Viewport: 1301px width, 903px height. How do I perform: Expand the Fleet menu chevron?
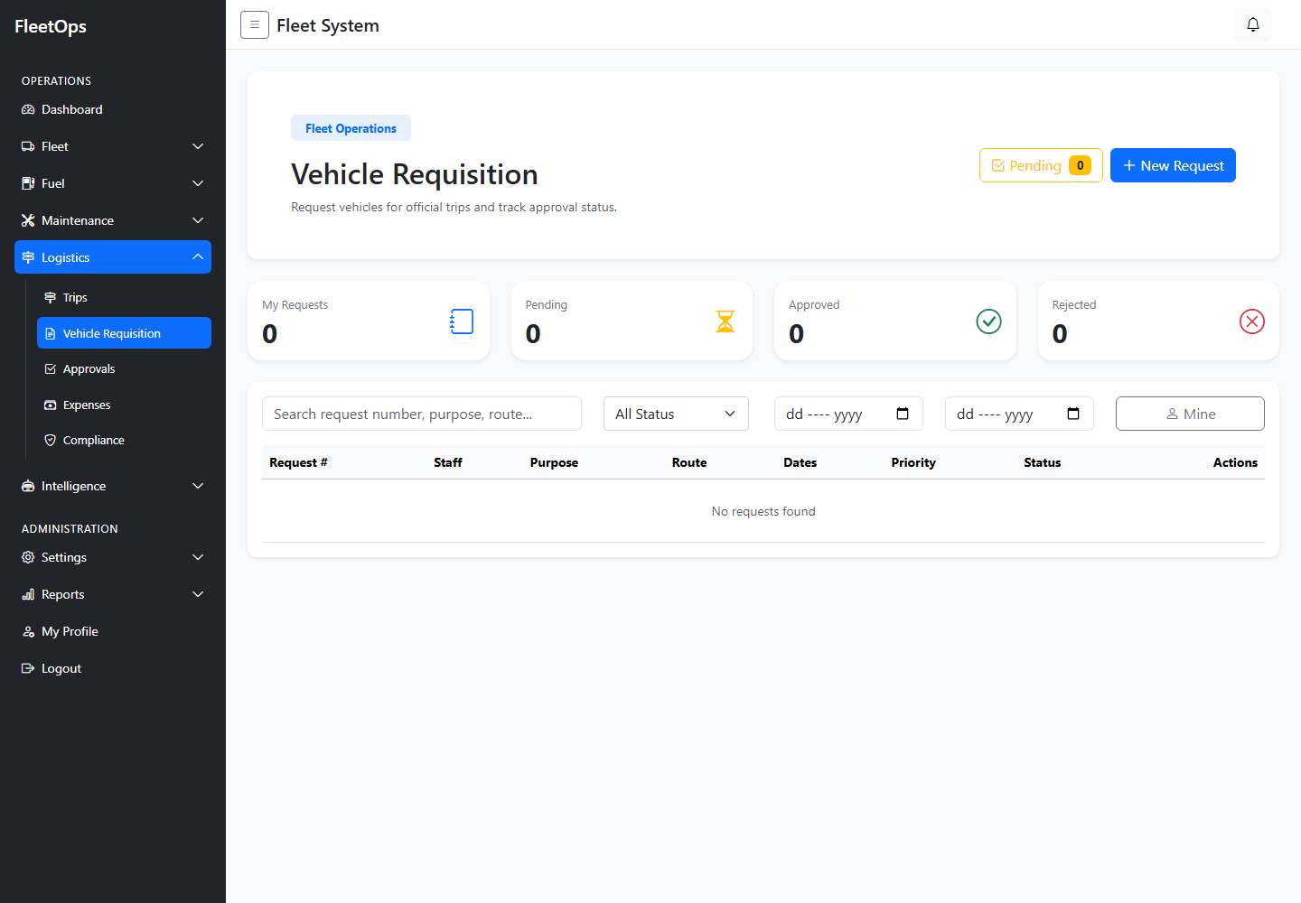tap(198, 146)
